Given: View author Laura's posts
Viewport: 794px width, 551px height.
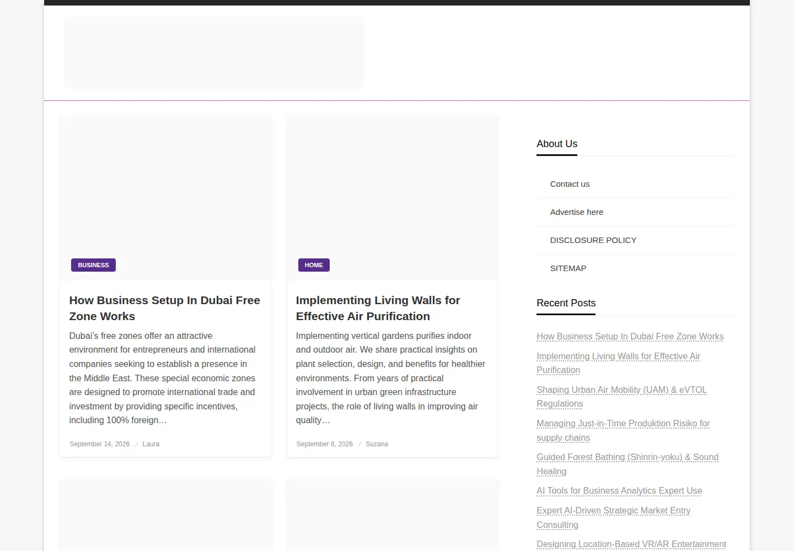Looking at the screenshot, I should pyautogui.click(x=151, y=444).
